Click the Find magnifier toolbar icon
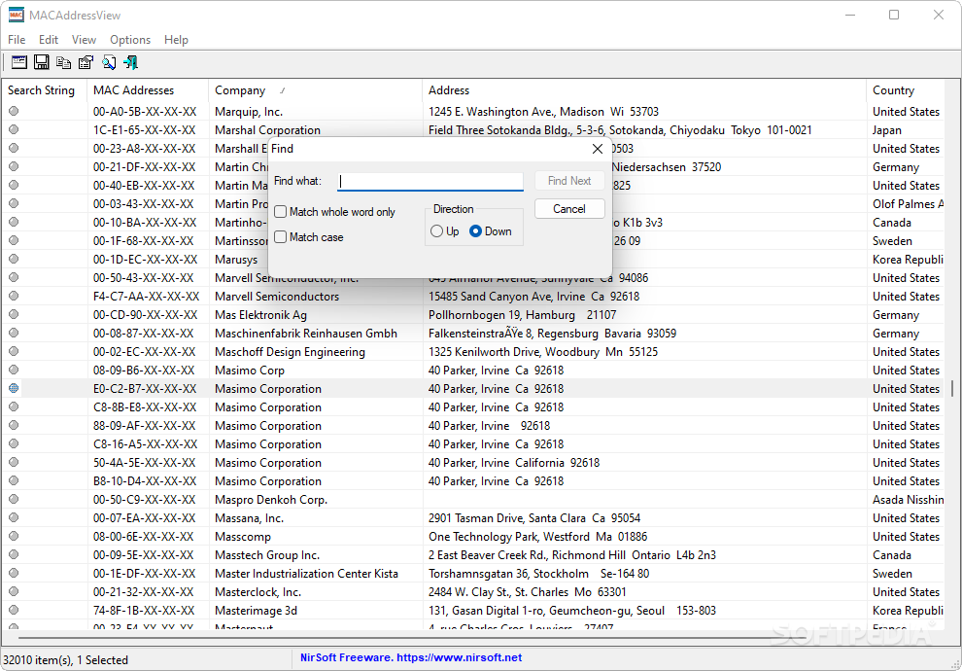This screenshot has width=962, height=671. 109,62
